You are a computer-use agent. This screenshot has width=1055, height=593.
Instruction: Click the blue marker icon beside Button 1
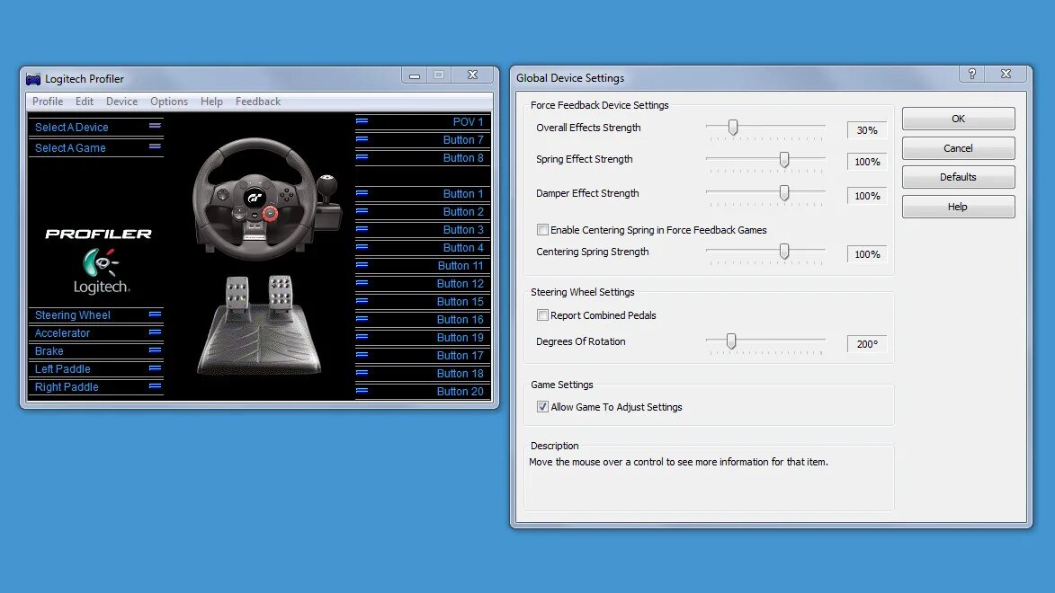pos(362,193)
